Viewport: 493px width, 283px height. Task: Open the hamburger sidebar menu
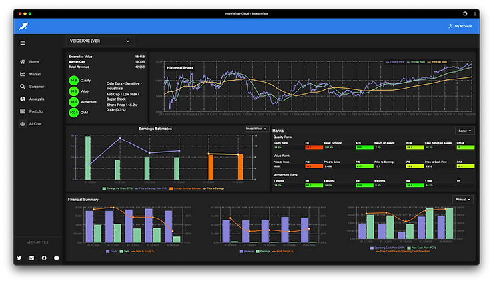[23, 43]
